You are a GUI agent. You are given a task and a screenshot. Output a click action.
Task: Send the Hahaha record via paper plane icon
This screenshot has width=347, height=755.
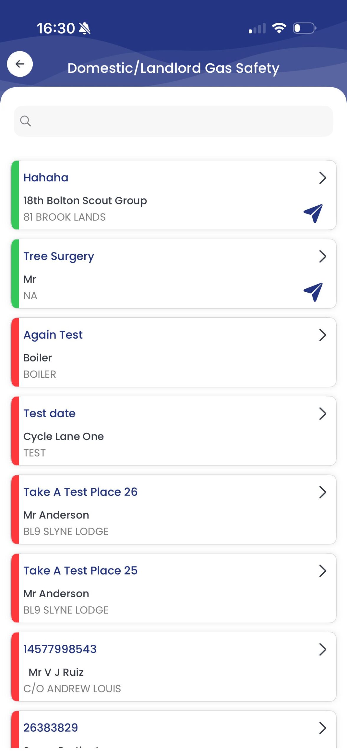coord(313,213)
